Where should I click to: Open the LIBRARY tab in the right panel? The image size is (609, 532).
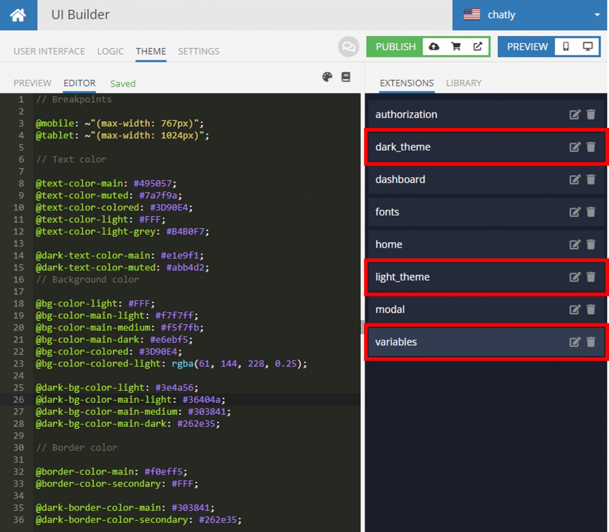pyautogui.click(x=463, y=83)
